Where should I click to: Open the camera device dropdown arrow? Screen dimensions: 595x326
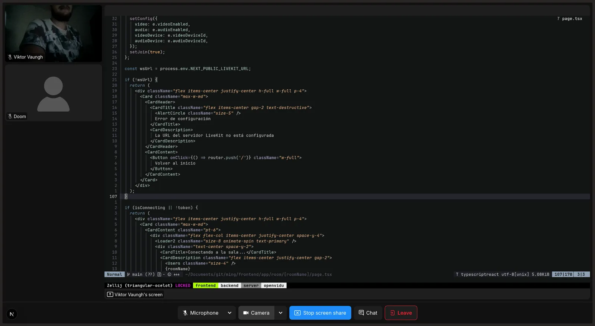(280, 313)
